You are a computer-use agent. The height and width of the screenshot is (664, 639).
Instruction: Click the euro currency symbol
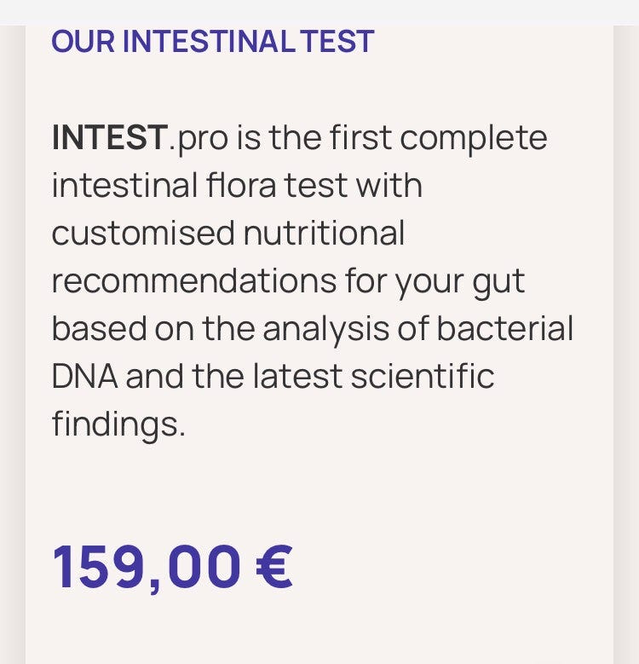pyautogui.click(x=273, y=566)
